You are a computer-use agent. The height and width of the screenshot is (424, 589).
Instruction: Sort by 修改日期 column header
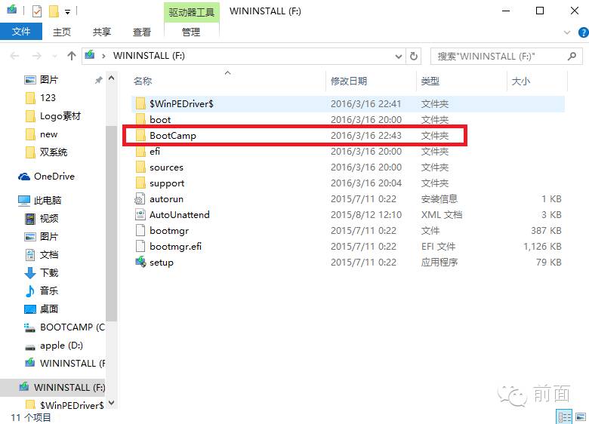click(349, 81)
